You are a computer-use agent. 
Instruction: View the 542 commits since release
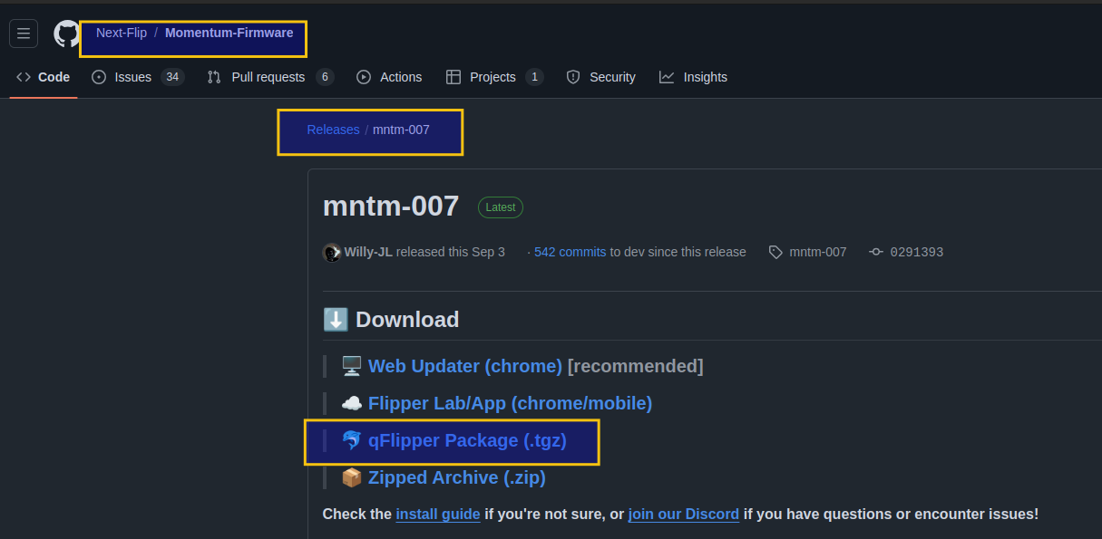tap(570, 252)
